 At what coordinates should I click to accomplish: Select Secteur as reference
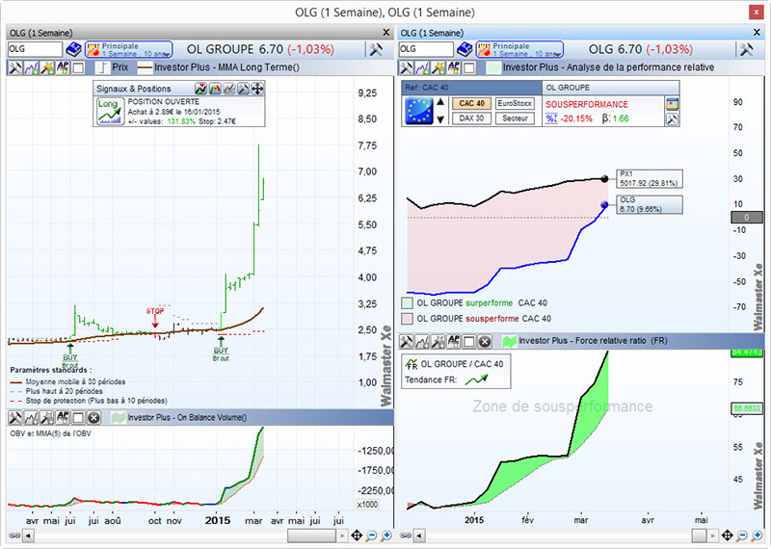coord(515,118)
